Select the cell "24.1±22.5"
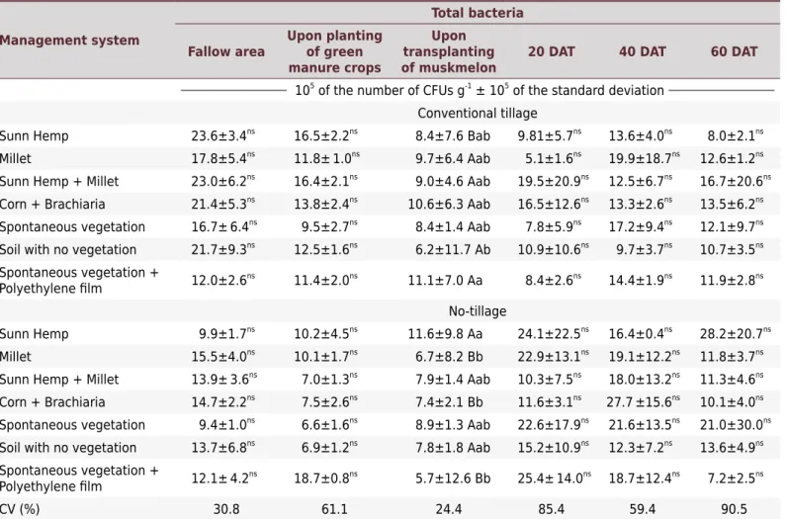 click(554, 333)
